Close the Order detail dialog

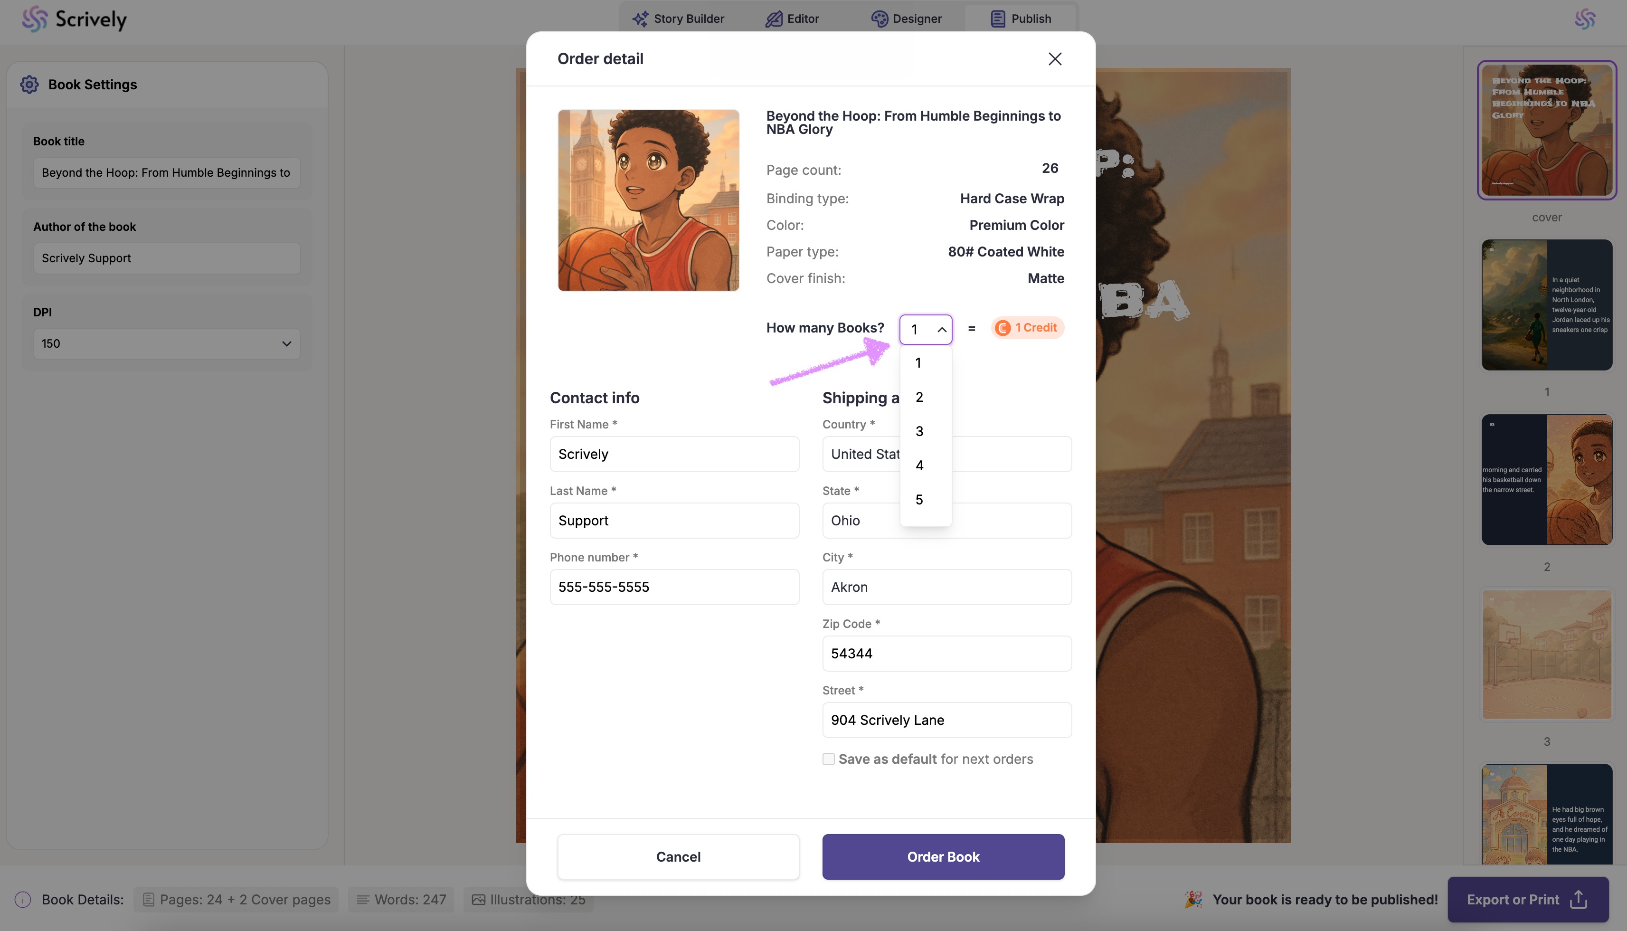[1055, 59]
